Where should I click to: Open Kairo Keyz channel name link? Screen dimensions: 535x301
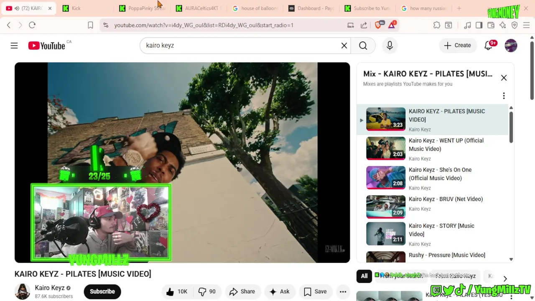coord(50,288)
